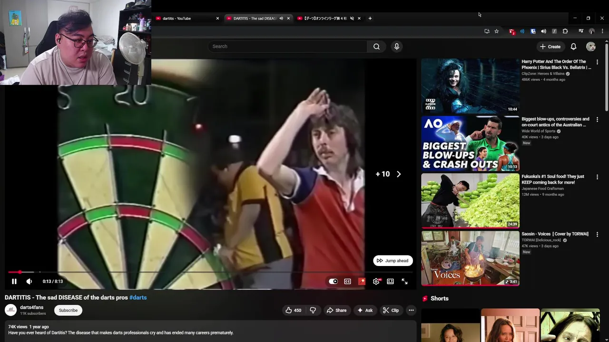
Task: Open the browser three-dot menu
Action: (602, 31)
